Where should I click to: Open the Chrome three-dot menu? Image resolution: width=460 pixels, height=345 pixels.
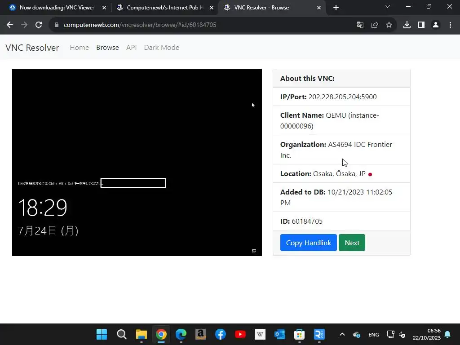click(x=450, y=25)
